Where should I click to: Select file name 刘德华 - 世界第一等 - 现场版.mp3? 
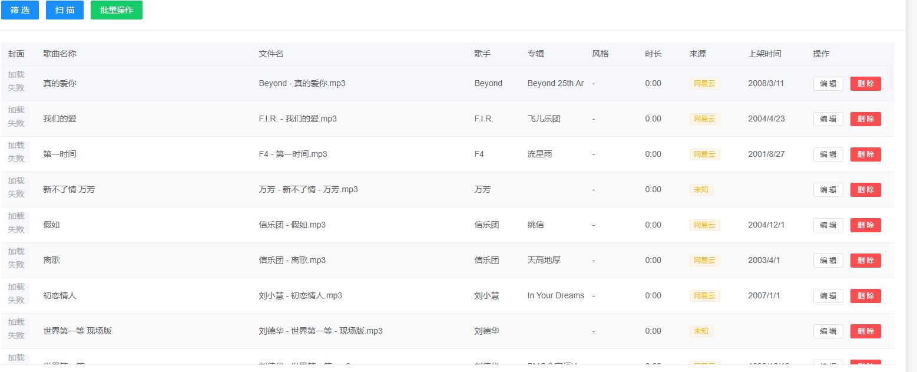click(x=320, y=331)
